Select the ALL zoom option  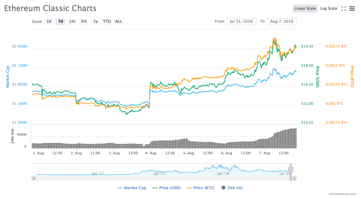coord(118,21)
